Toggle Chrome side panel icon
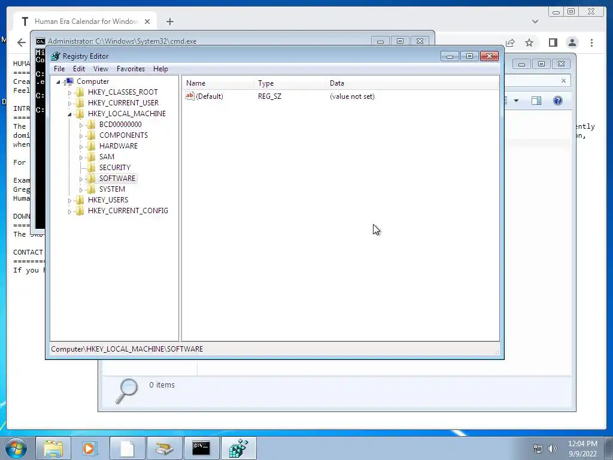Viewport: 613px width, 460px height. click(553, 43)
